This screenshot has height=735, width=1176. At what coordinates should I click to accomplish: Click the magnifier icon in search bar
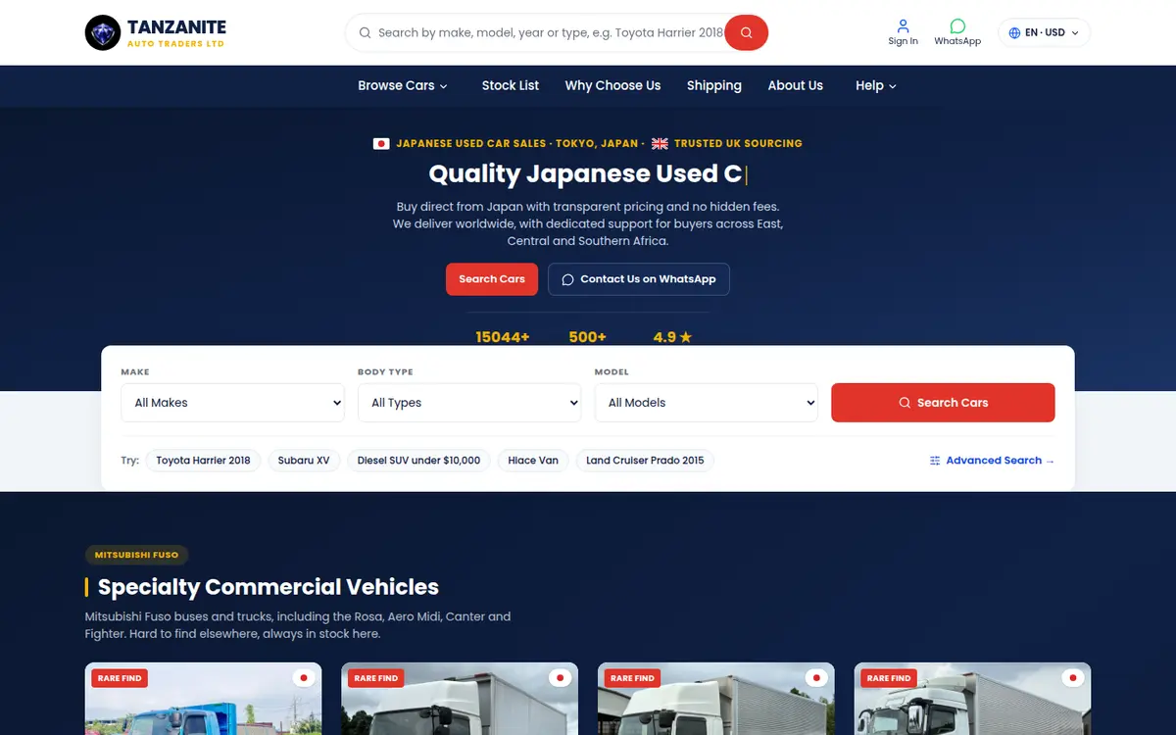coord(366,32)
